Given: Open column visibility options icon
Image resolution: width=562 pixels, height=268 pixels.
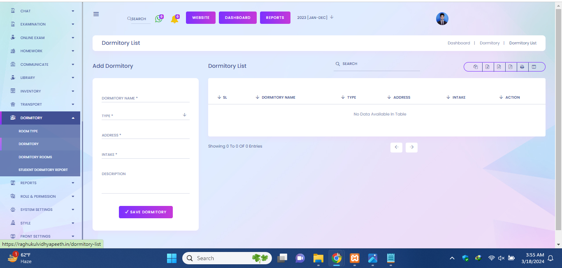Looking at the screenshot, I should (x=534, y=67).
